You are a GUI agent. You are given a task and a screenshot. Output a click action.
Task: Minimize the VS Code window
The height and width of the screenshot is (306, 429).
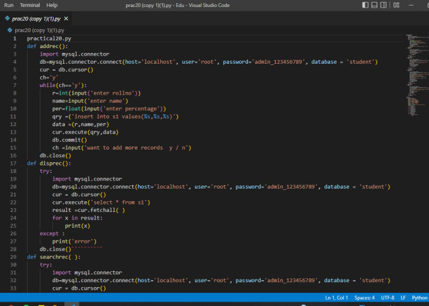[x=411, y=5]
